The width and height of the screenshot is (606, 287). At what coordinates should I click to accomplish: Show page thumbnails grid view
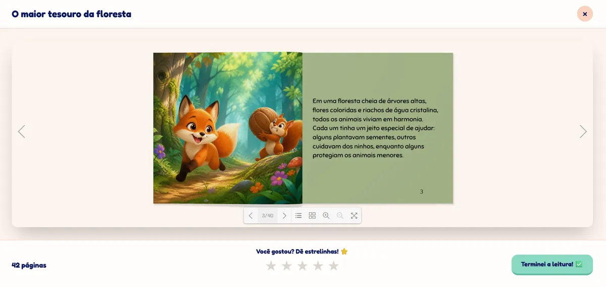pyautogui.click(x=312, y=216)
